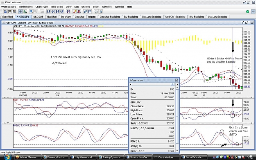Open the Settings menu
Viewport: 256px width, 160px height.
point(107,7)
